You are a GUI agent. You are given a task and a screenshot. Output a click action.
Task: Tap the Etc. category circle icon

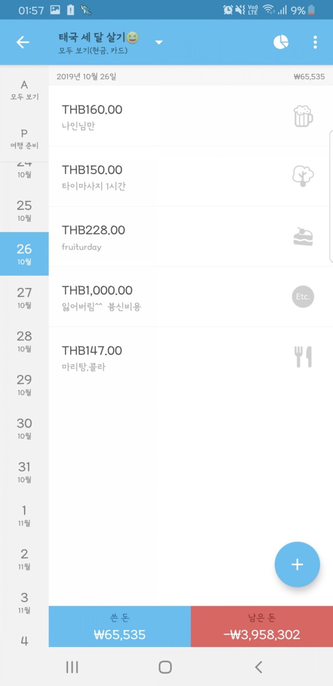click(303, 297)
